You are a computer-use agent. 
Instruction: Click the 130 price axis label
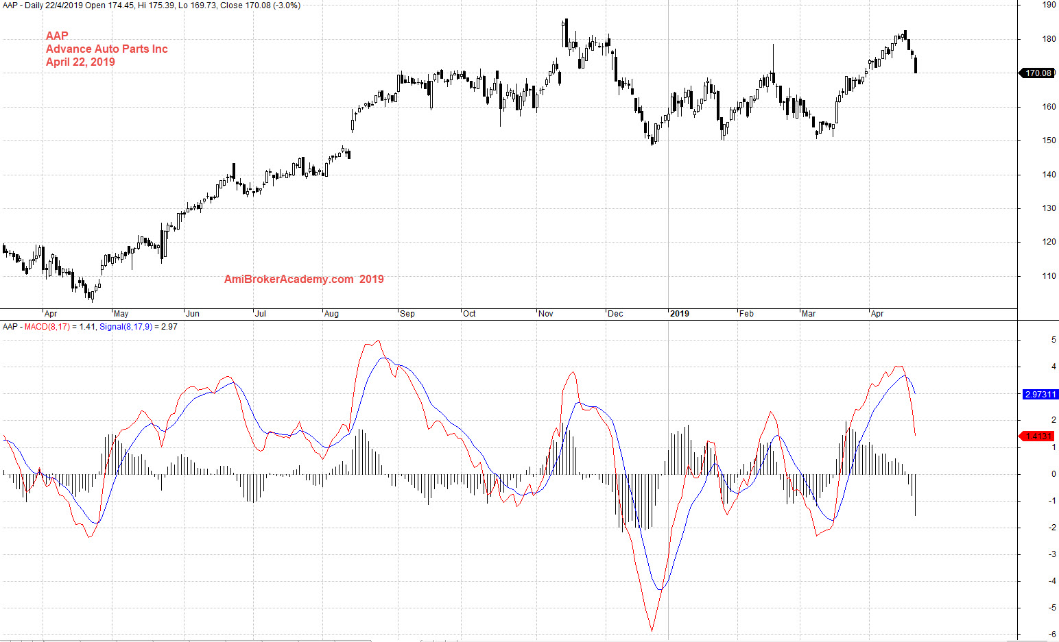1049,208
